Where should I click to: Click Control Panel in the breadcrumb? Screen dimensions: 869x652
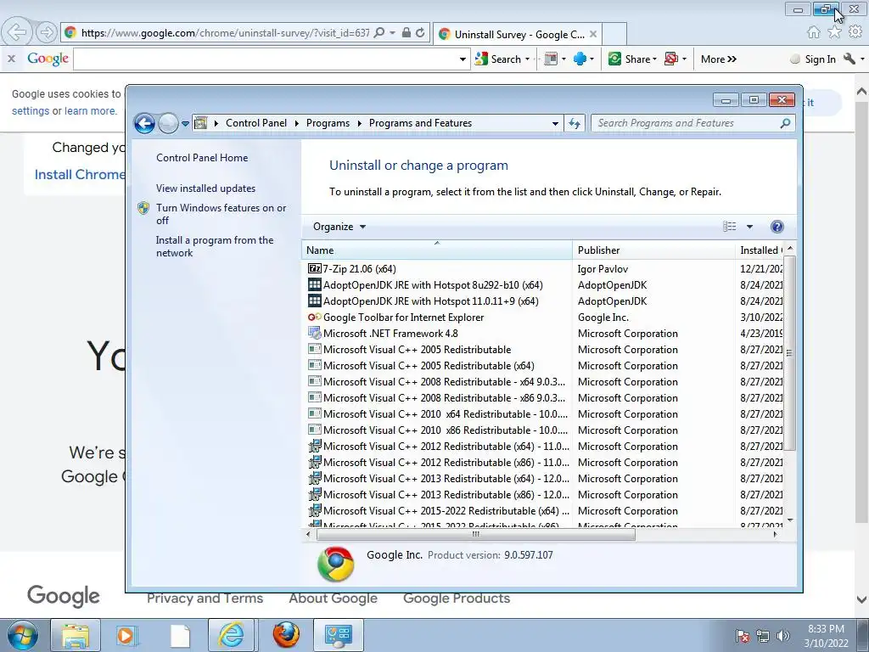tap(256, 123)
